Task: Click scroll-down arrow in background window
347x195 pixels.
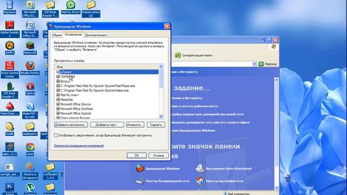Action: click(277, 188)
